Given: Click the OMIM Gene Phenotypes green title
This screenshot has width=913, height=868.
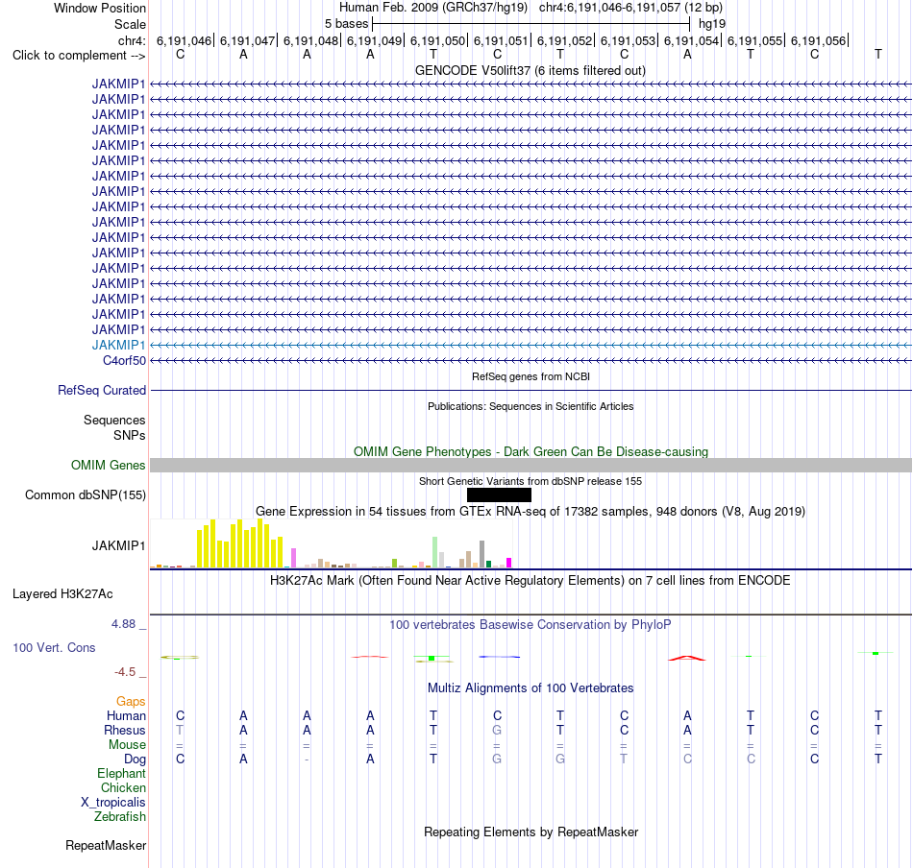Looking at the screenshot, I should click(x=531, y=452).
